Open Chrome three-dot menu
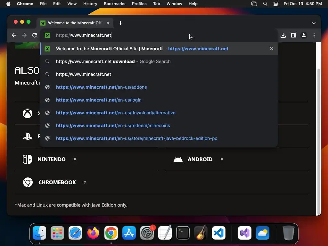 (314, 35)
